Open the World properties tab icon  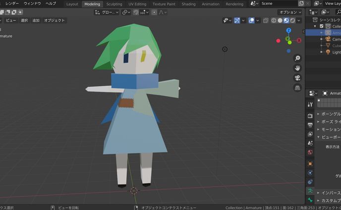pyautogui.click(x=310, y=152)
